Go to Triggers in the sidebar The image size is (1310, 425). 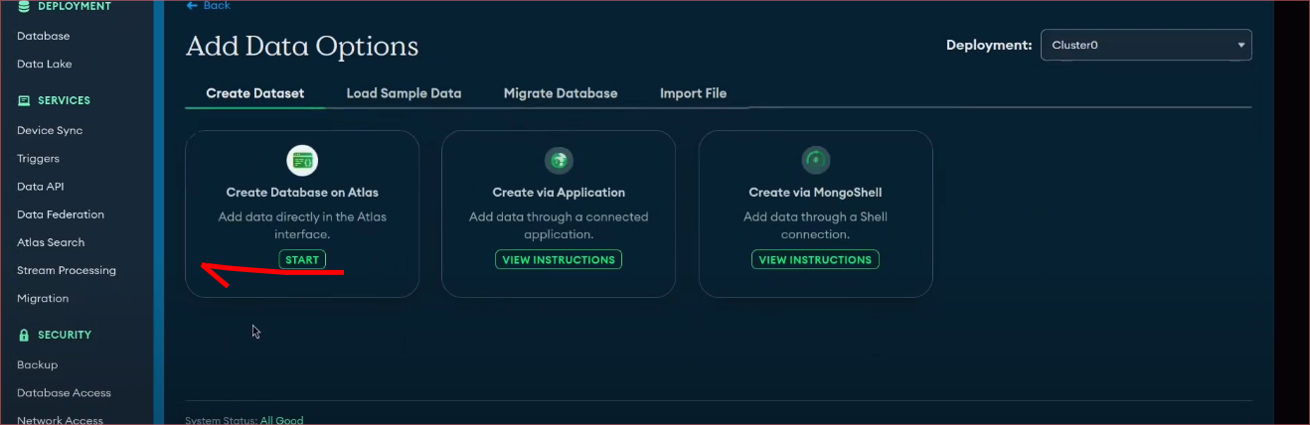[x=38, y=159]
